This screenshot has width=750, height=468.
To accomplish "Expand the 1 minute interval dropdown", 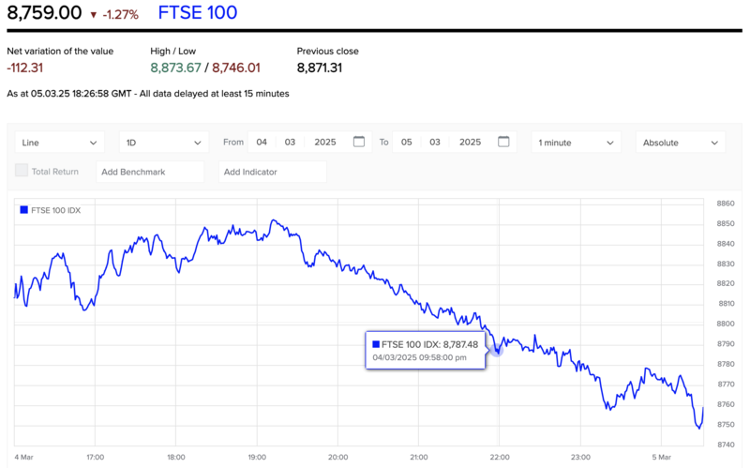I will tap(576, 143).
